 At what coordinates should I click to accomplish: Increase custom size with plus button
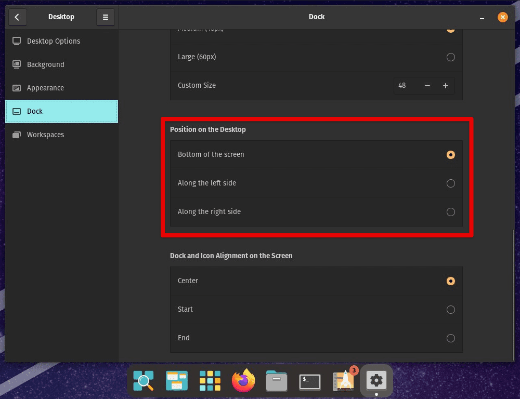tap(446, 86)
